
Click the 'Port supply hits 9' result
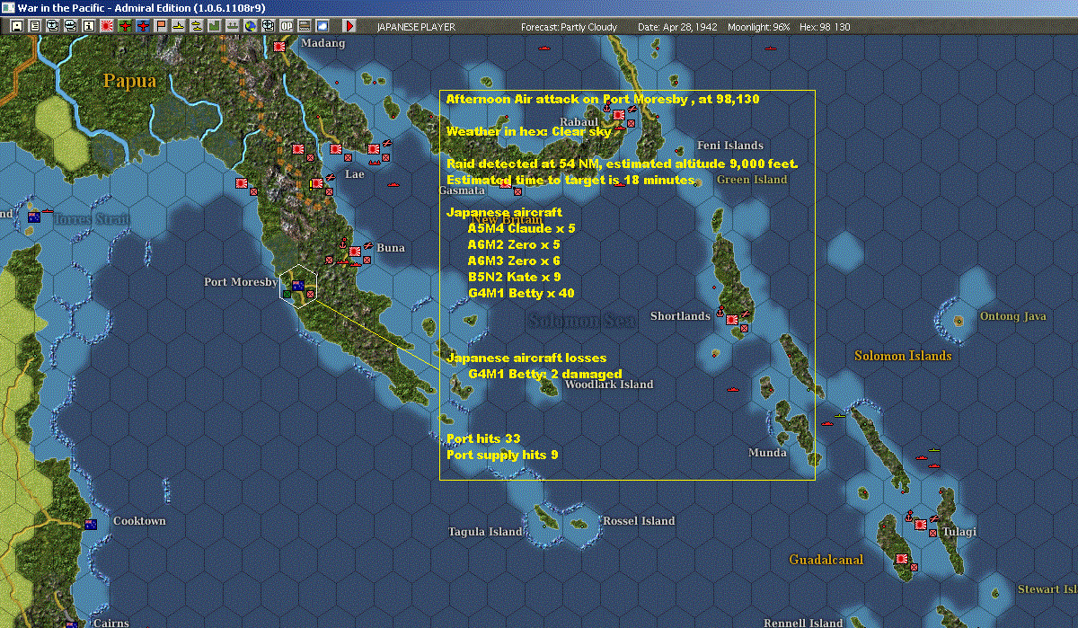pos(502,455)
